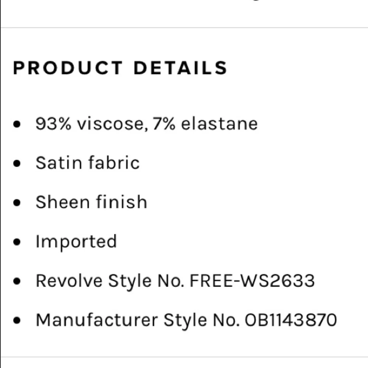Click the bullet beside Manufacturer Style No.
The image size is (368, 368).
coord(17,320)
